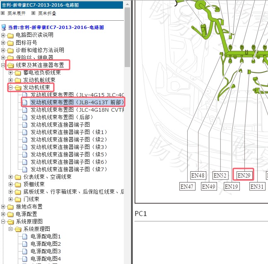Click the EN48 connector label
The height and width of the screenshot is (264, 268).
pyautogui.click(x=198, y=175)
